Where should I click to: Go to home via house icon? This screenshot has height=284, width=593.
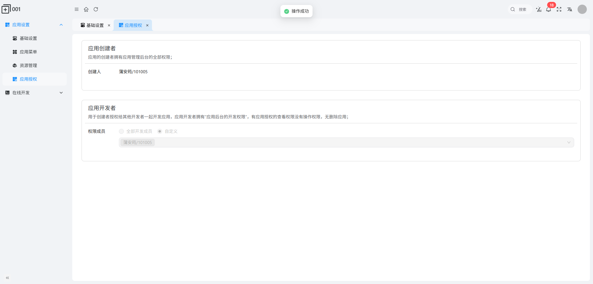[86, 9]
